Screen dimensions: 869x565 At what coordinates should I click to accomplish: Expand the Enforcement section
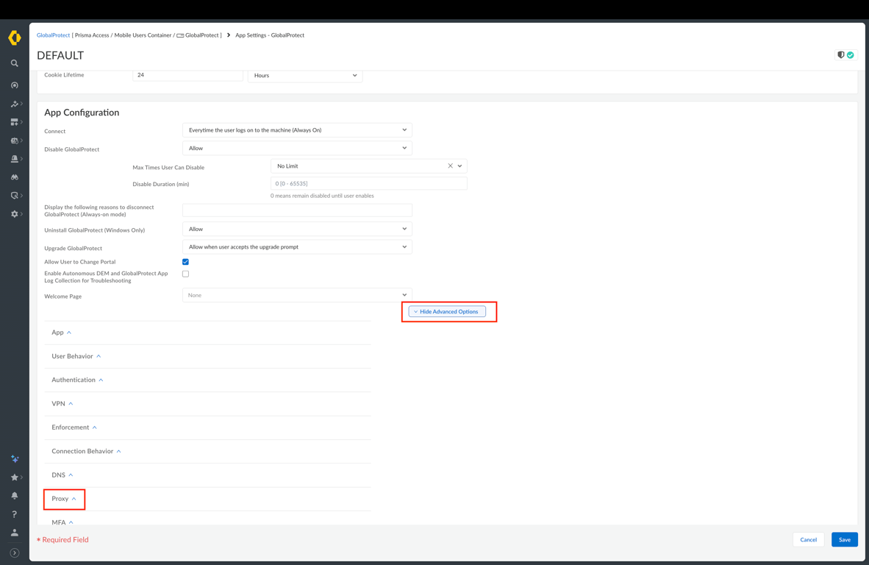click(74, 427)
